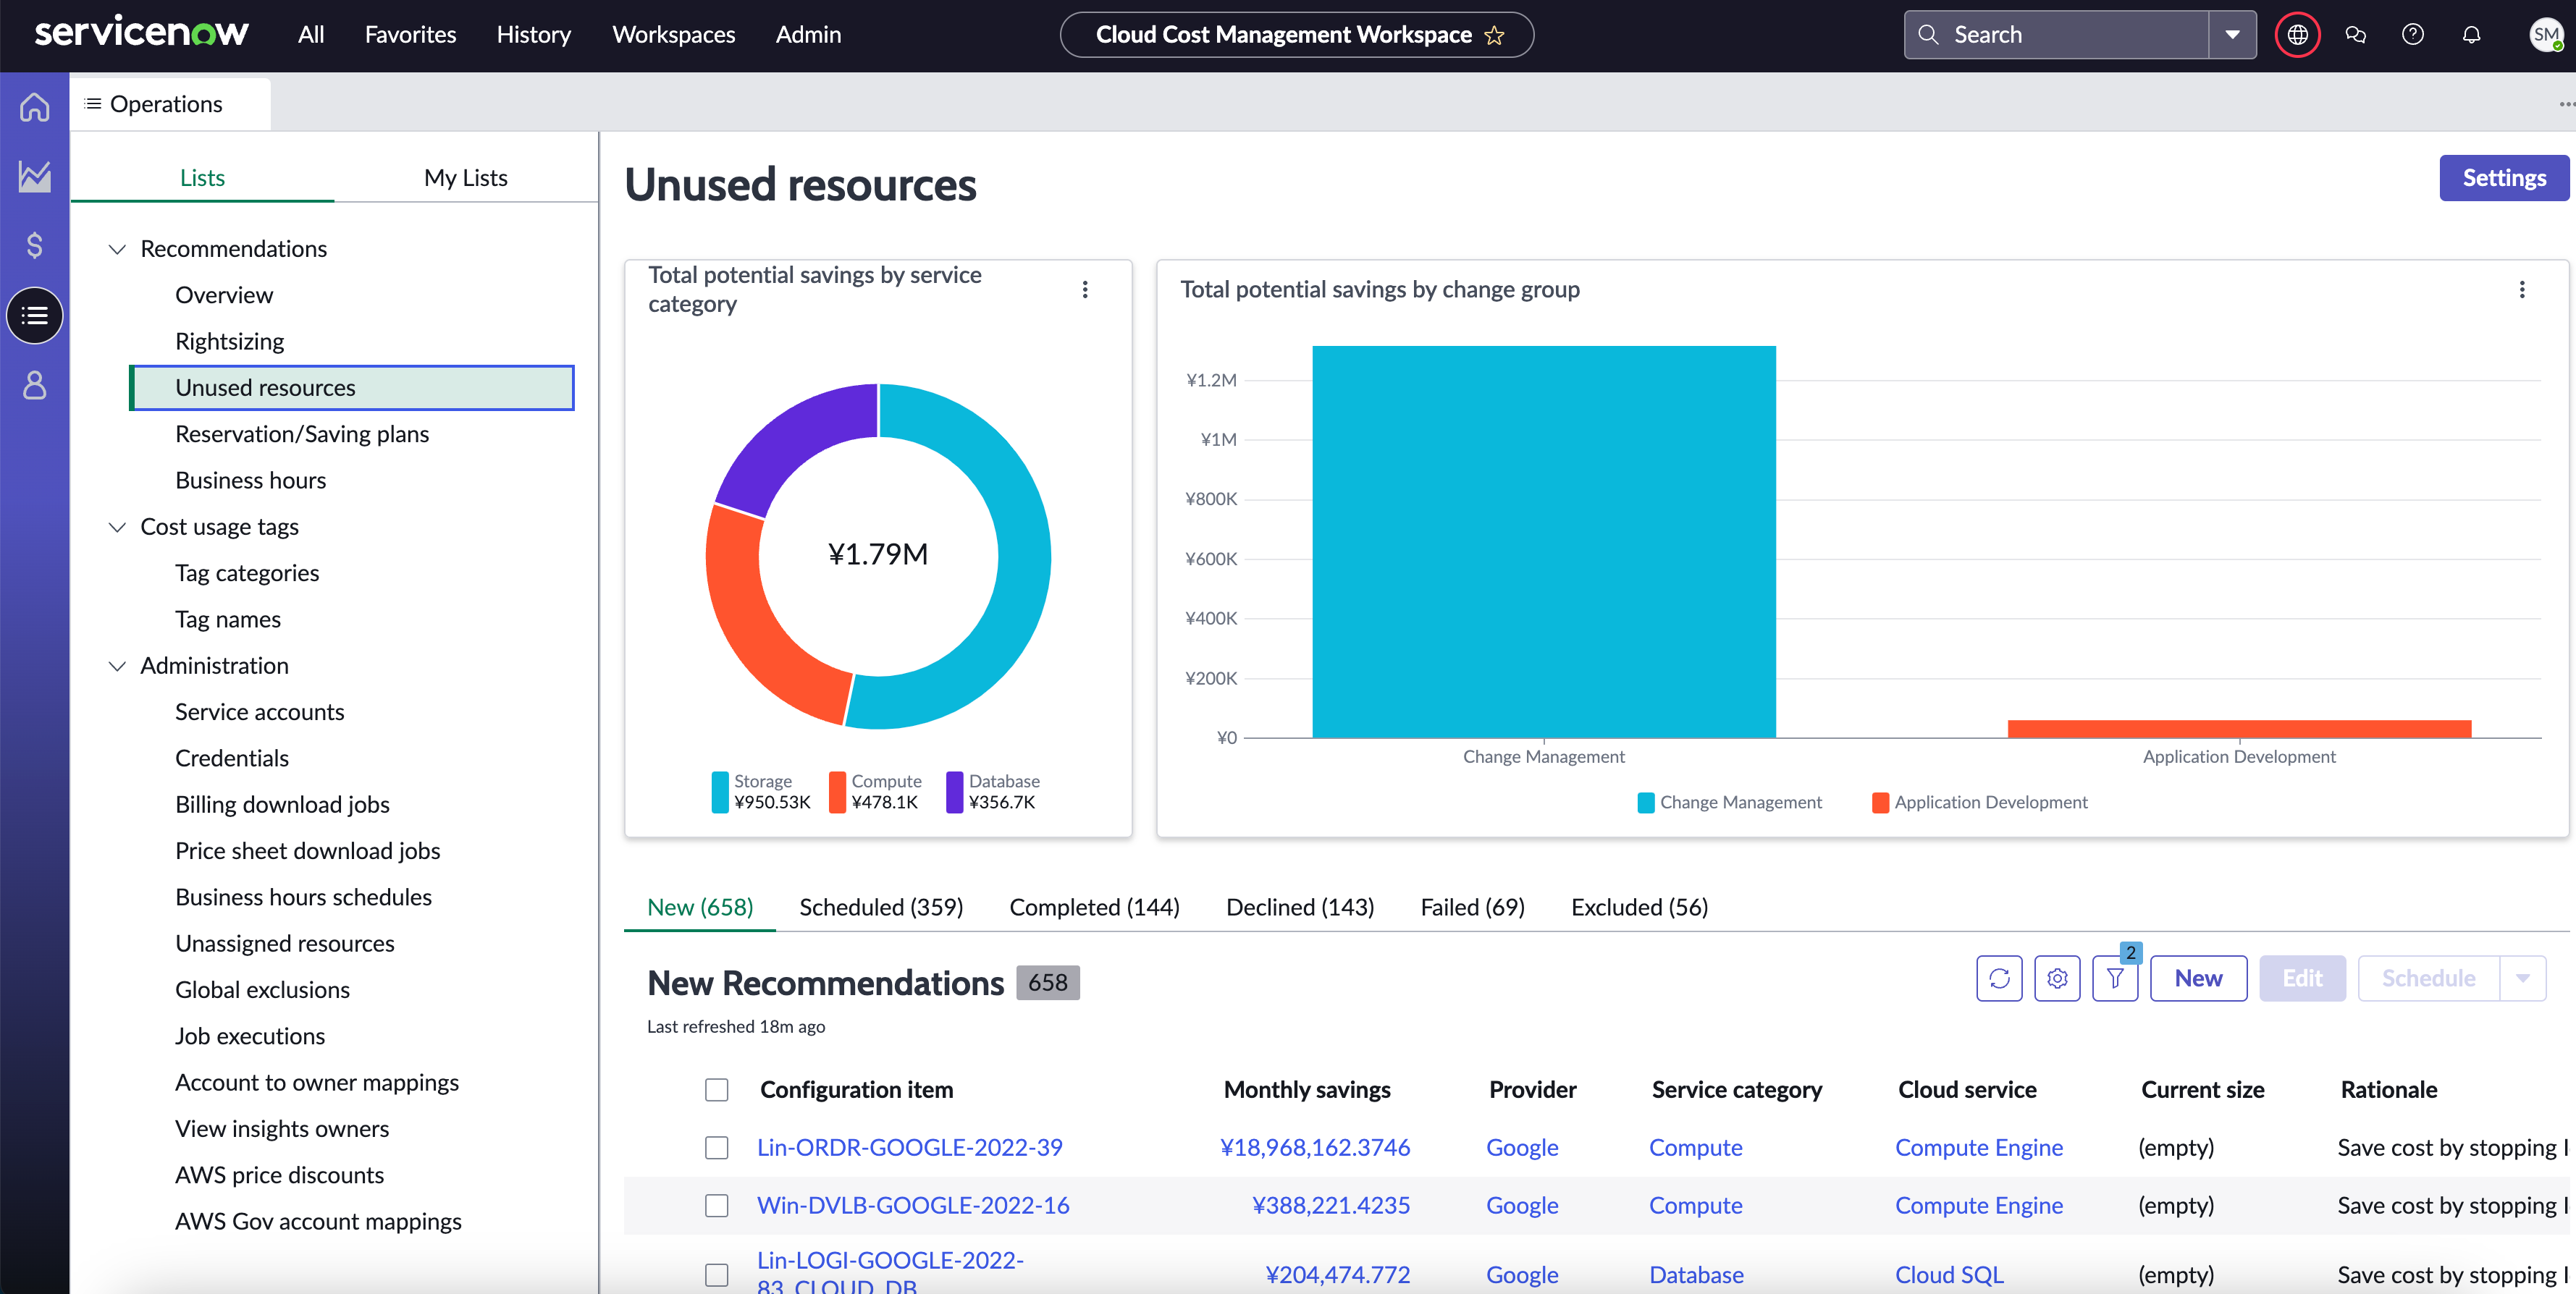
Task: Open Global exclusions list
Action: pos(262,989)
